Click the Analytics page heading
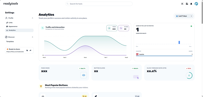Image resolution: width=203 pixels, height=97 pixels. pyautogui.click(x=46, y=15)
